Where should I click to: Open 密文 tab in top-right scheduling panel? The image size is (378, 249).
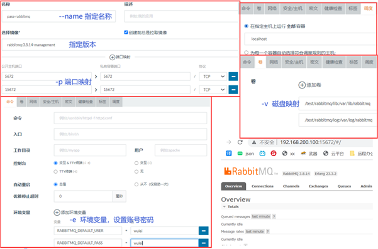pyautogui.click(x=313, y=8)
